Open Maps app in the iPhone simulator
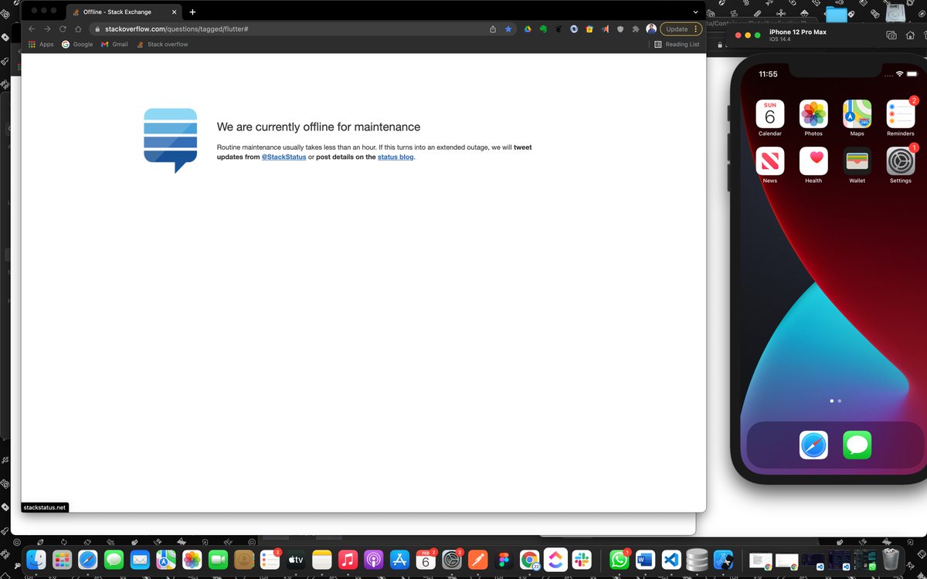 [857, 113]
